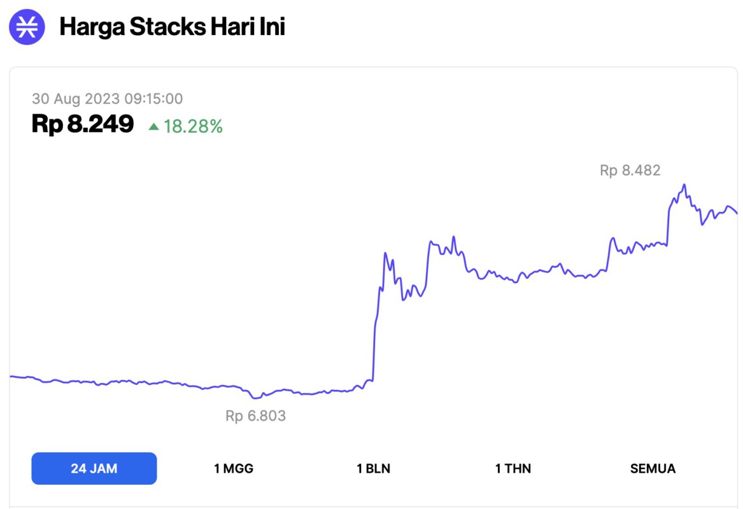Switch to the 1 MGG view
Viewport: 743px width, 509px height.
233,468
